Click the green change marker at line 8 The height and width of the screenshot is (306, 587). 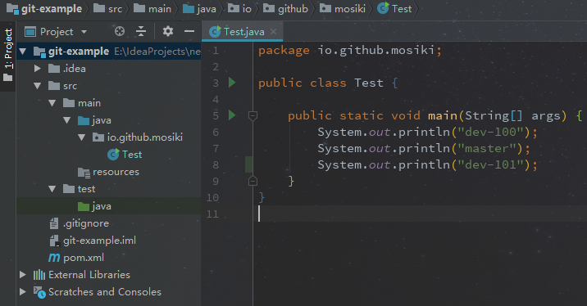pos(248,164)
